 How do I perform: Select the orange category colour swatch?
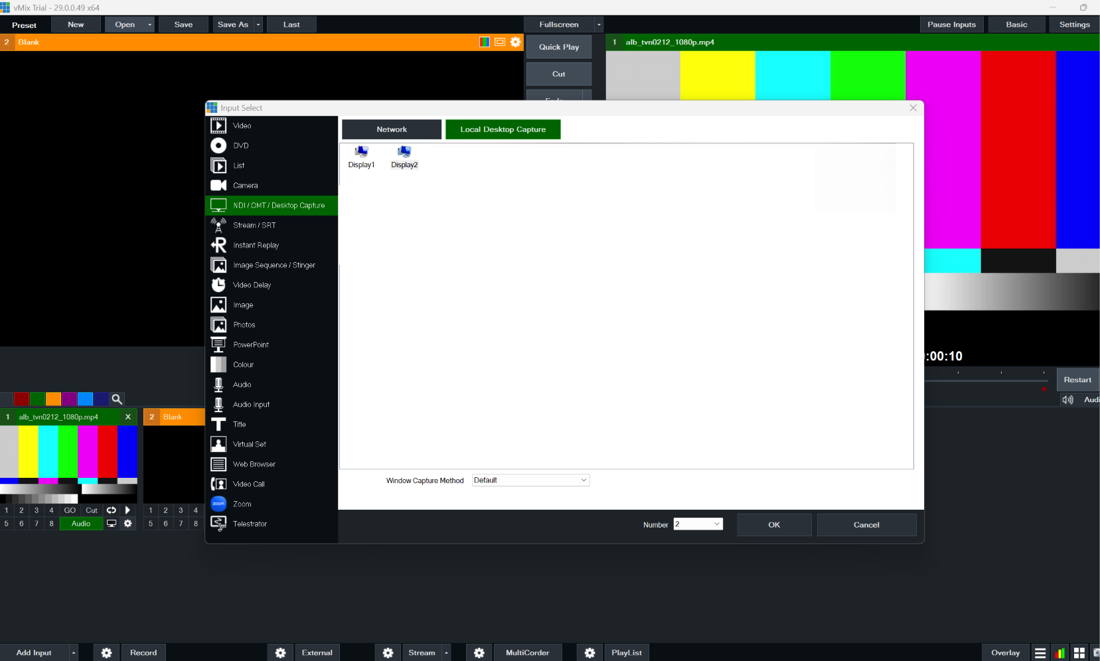click(x=53, y=399)
